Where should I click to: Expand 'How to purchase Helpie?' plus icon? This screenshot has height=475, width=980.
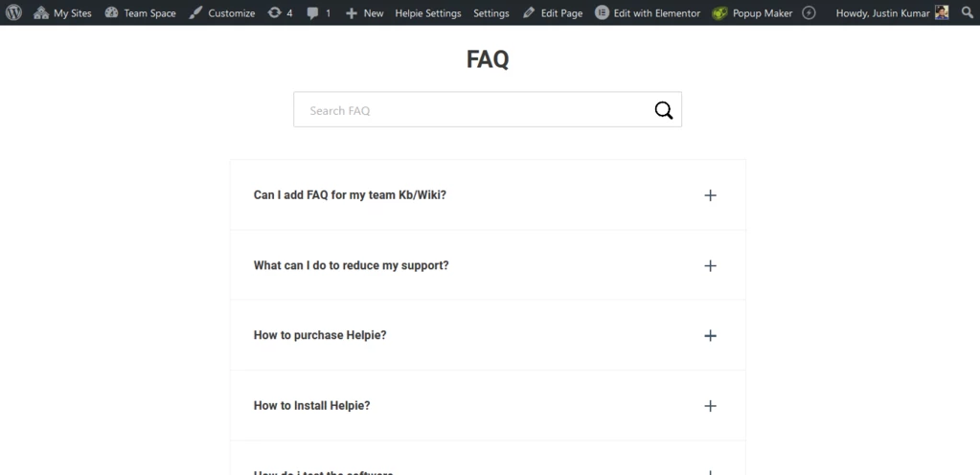point(710,335)
